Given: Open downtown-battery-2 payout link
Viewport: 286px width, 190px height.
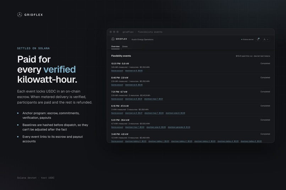Looking at the screenshot, I should tap(182, 141).
